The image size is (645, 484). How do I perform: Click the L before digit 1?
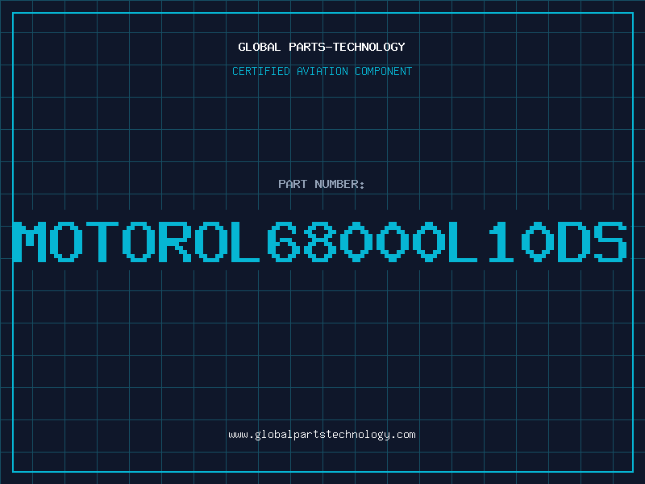(463, 242)
